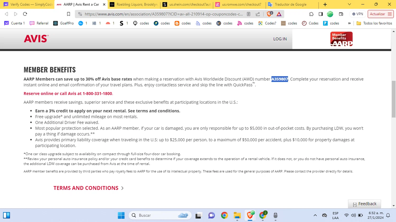Viewport: 396px width, 222px height.
Task: Open Wi-Fi network settings icon
Action: (346, 215)
